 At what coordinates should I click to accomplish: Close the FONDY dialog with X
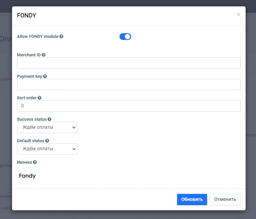pos(238,14)
